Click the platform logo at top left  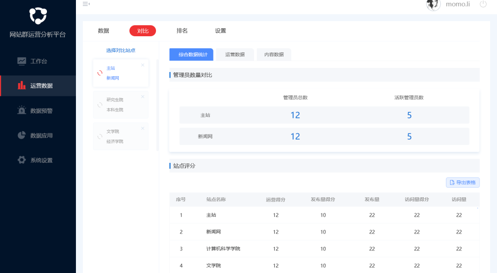click(38, 15)
